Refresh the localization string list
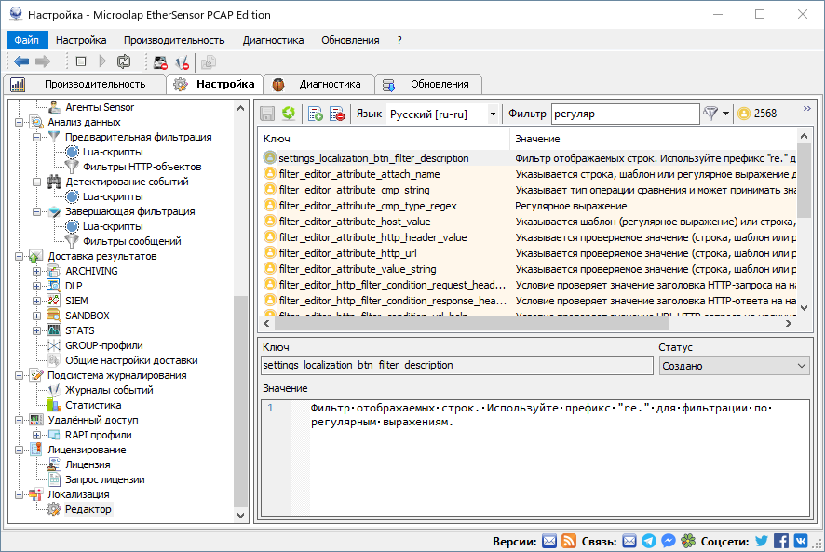Image resolution: width=825 pixels, height=552 pixels. [289, 113]
